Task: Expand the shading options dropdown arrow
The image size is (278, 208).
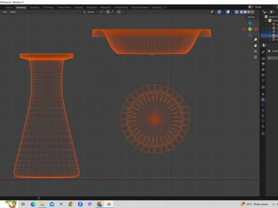Action: point(256,12)
